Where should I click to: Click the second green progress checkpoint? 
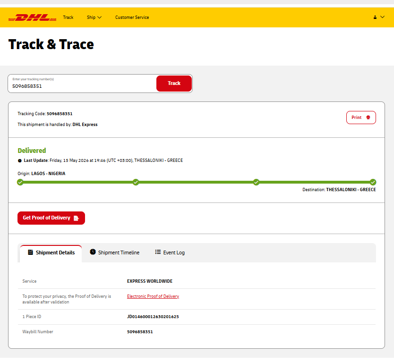pos(136,182)
